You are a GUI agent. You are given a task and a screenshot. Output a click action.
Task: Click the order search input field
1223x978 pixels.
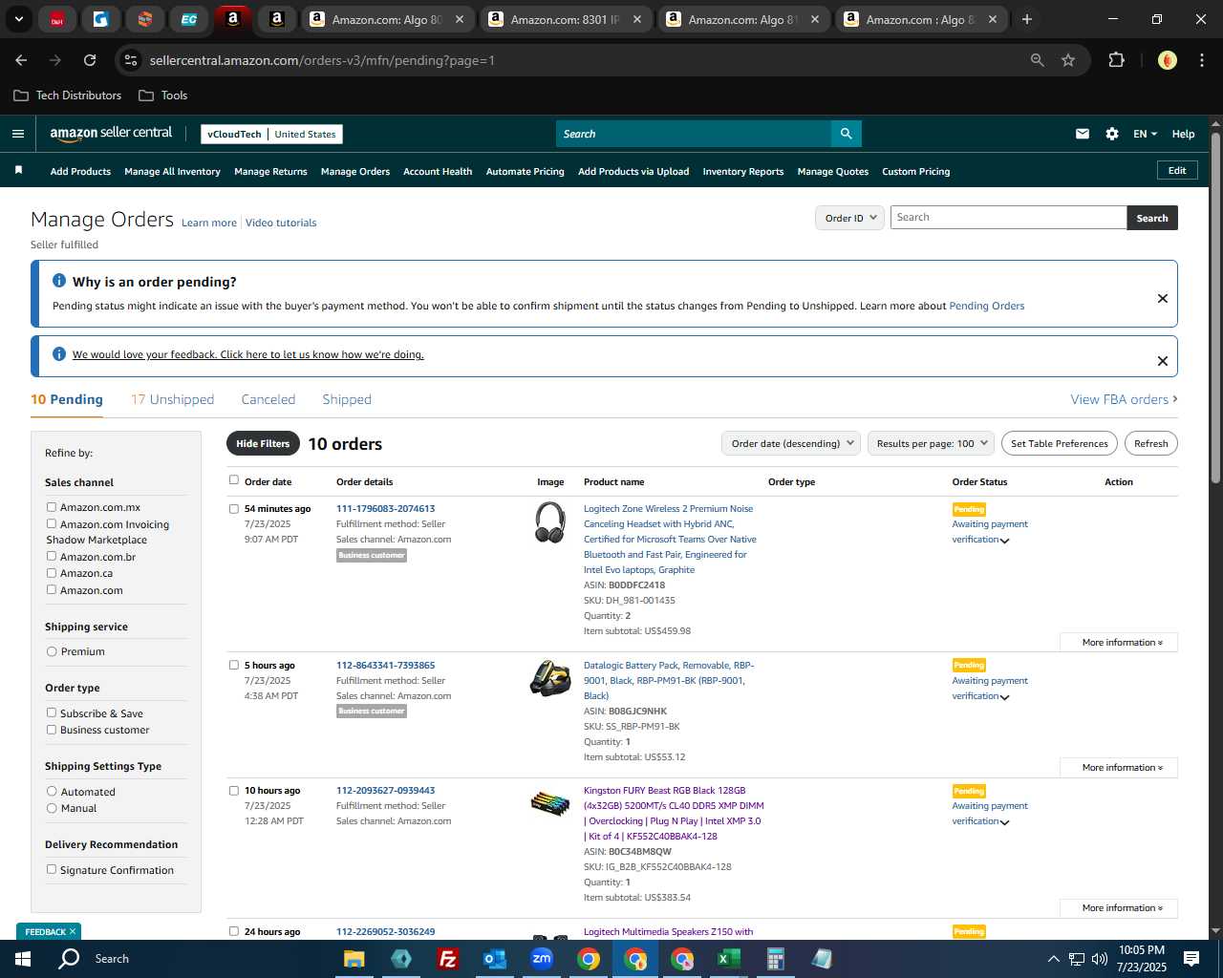[1008, 218]
